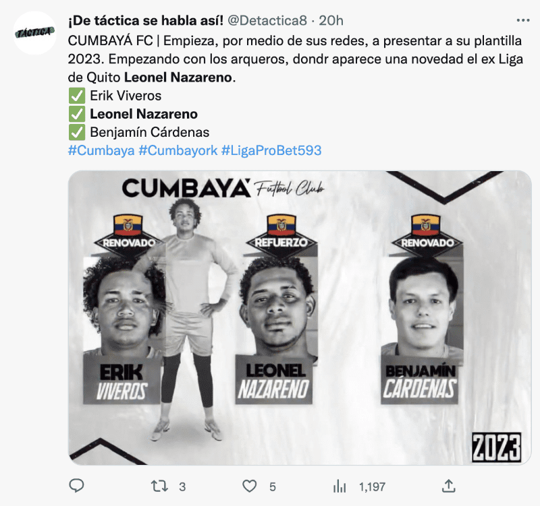Click the share upload arrow icon

coord(448,486)
